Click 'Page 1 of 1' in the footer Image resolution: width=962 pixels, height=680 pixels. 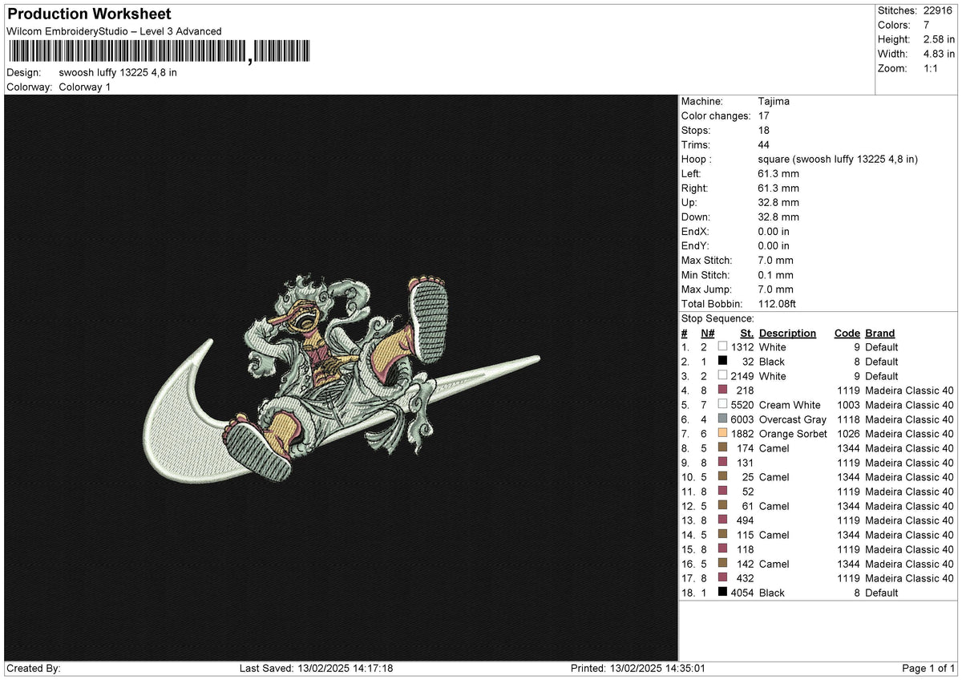tap(928, 668)
